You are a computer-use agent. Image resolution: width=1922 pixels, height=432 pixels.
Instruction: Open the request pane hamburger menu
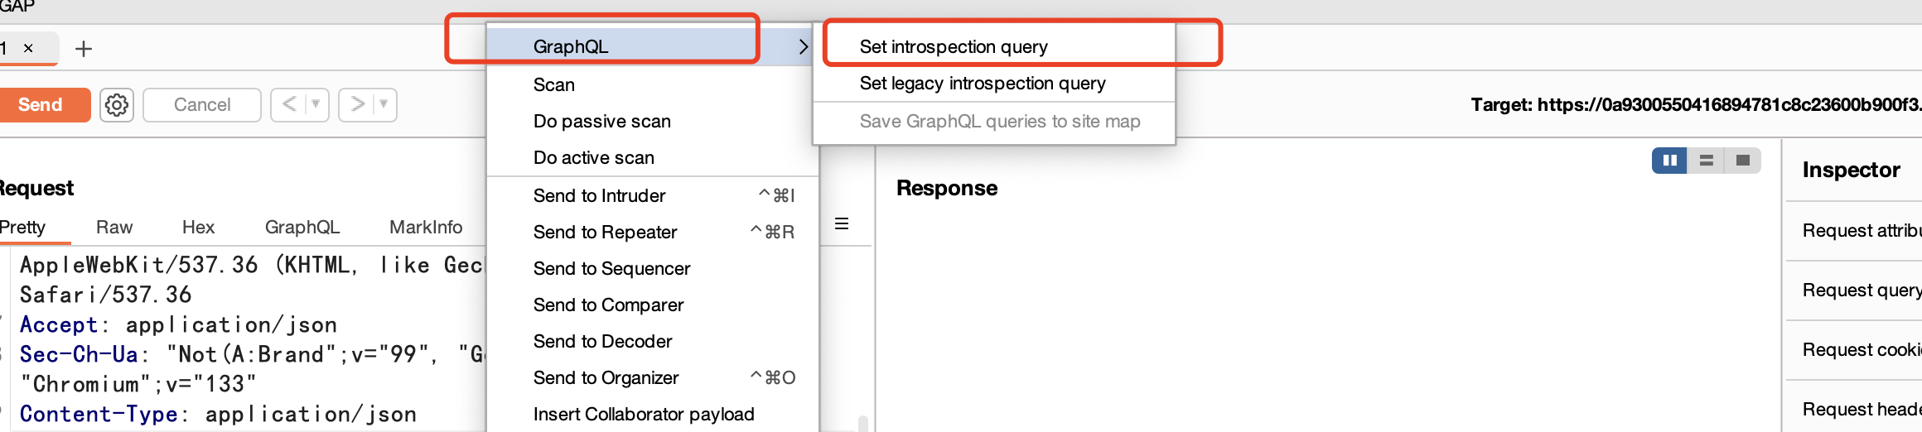[842, 223]
